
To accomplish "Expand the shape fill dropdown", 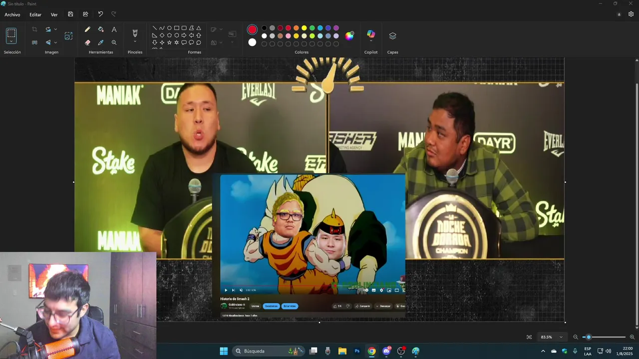I will tap(221, 43).
